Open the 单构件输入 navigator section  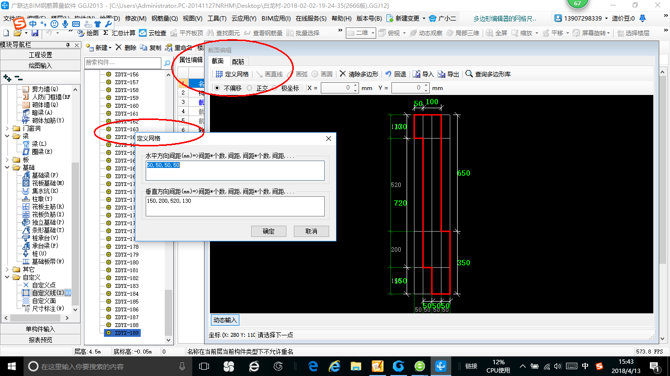pos(40,329)
